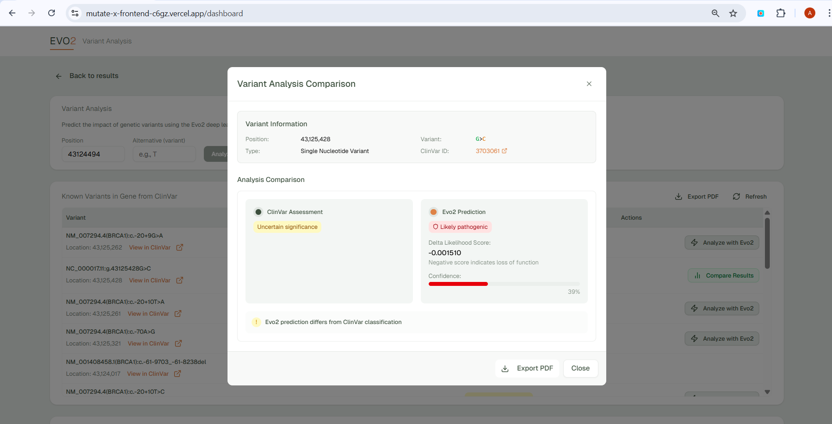Click the table scrollbar up arrow
Screen dimensions: 832x424
[x=767, y=213]
